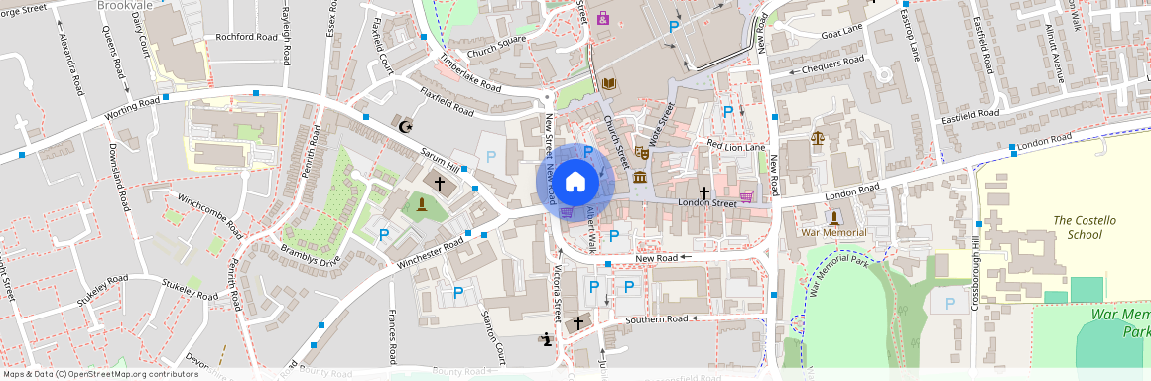Click the Church Street label
1151x381 pixels.
[x=616, y=142]
